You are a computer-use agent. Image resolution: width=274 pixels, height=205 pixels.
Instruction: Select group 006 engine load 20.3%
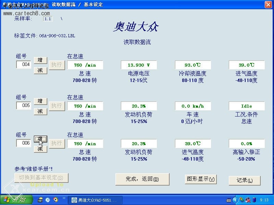[139, 143]
